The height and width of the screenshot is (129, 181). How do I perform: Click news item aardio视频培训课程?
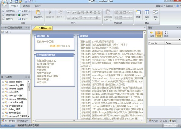(x=103, y=41)
